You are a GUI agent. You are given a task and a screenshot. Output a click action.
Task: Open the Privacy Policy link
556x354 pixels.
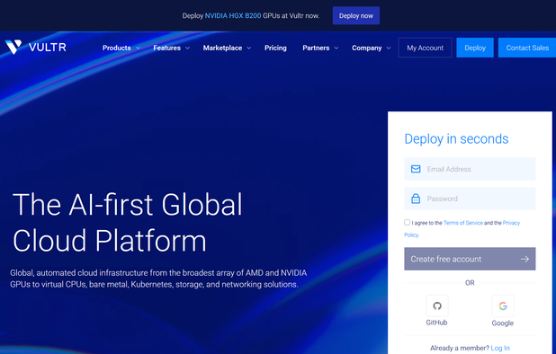coord(511,223)
